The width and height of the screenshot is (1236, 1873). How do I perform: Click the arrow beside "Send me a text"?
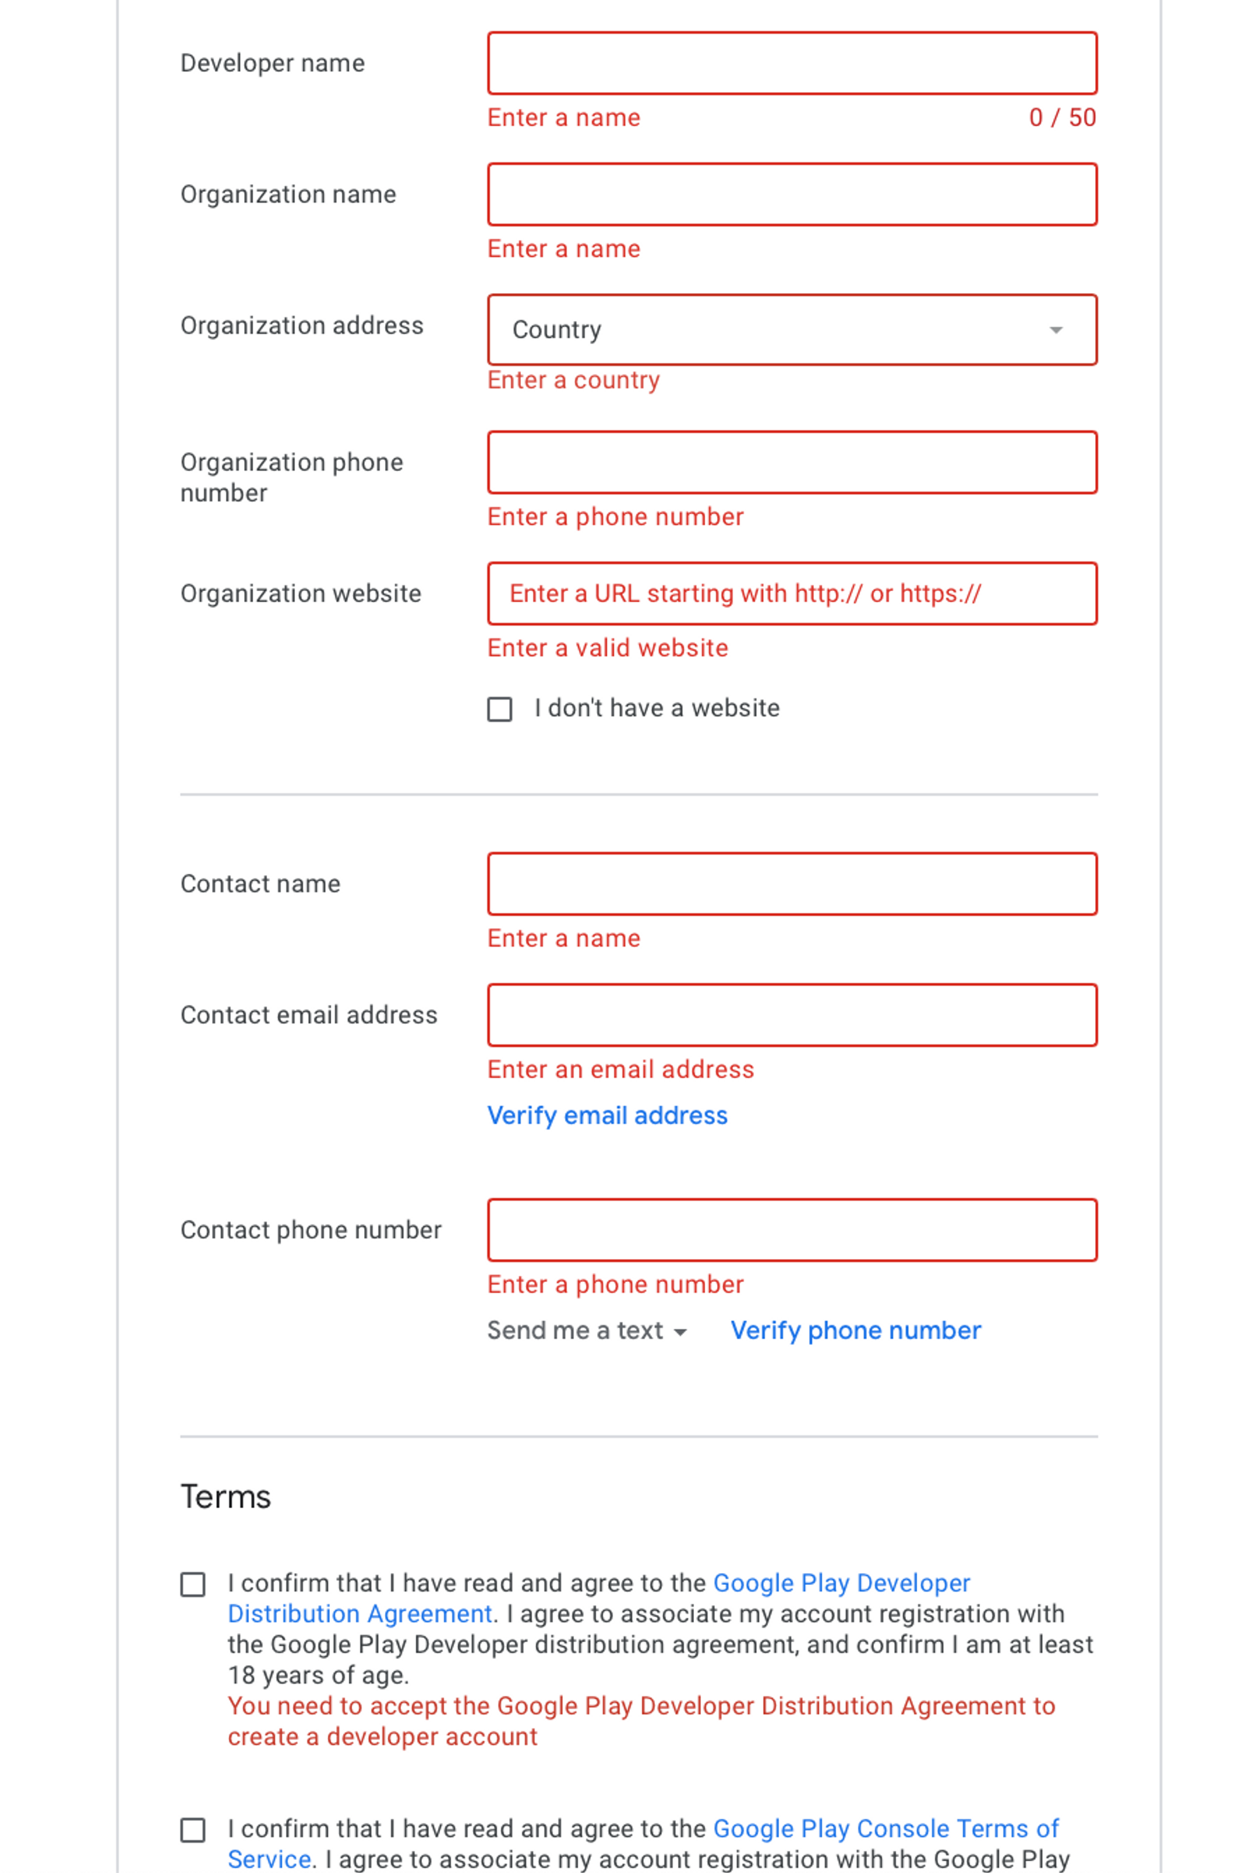point(679,1332)
